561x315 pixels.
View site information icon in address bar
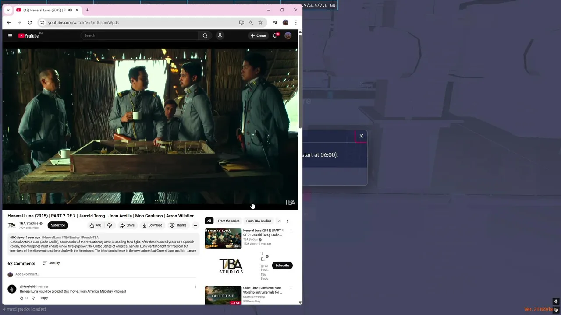click(42, 22)
